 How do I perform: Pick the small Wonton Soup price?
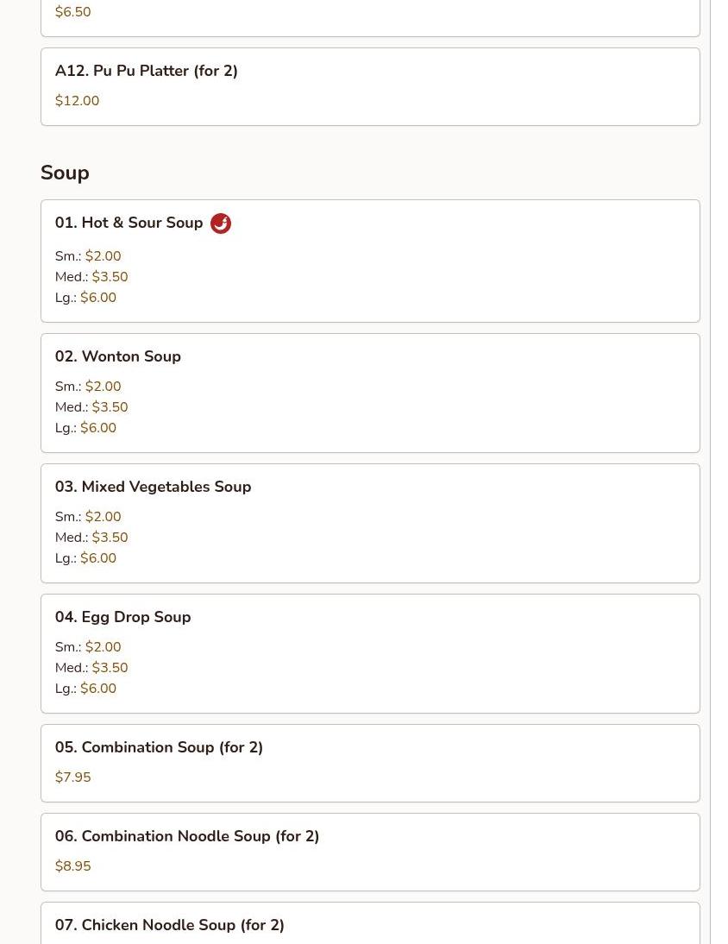pos(103,386)
